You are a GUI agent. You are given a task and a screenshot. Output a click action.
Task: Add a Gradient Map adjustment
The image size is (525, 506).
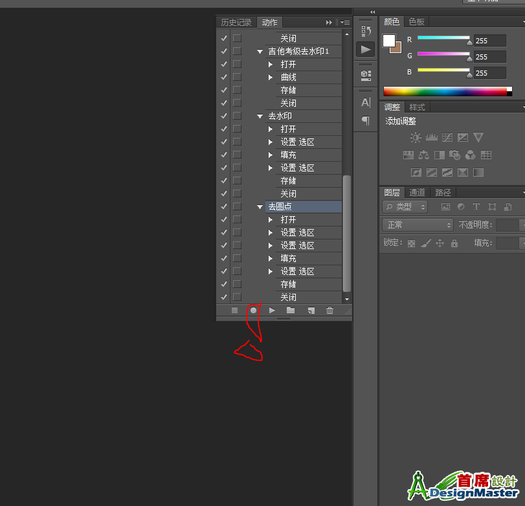pyautogui.click(x=478, y=173)
